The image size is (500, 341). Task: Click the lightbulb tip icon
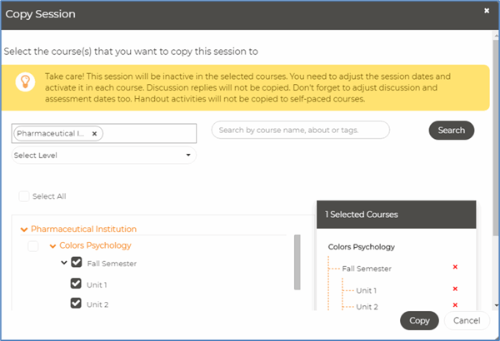tap(25, 82)
